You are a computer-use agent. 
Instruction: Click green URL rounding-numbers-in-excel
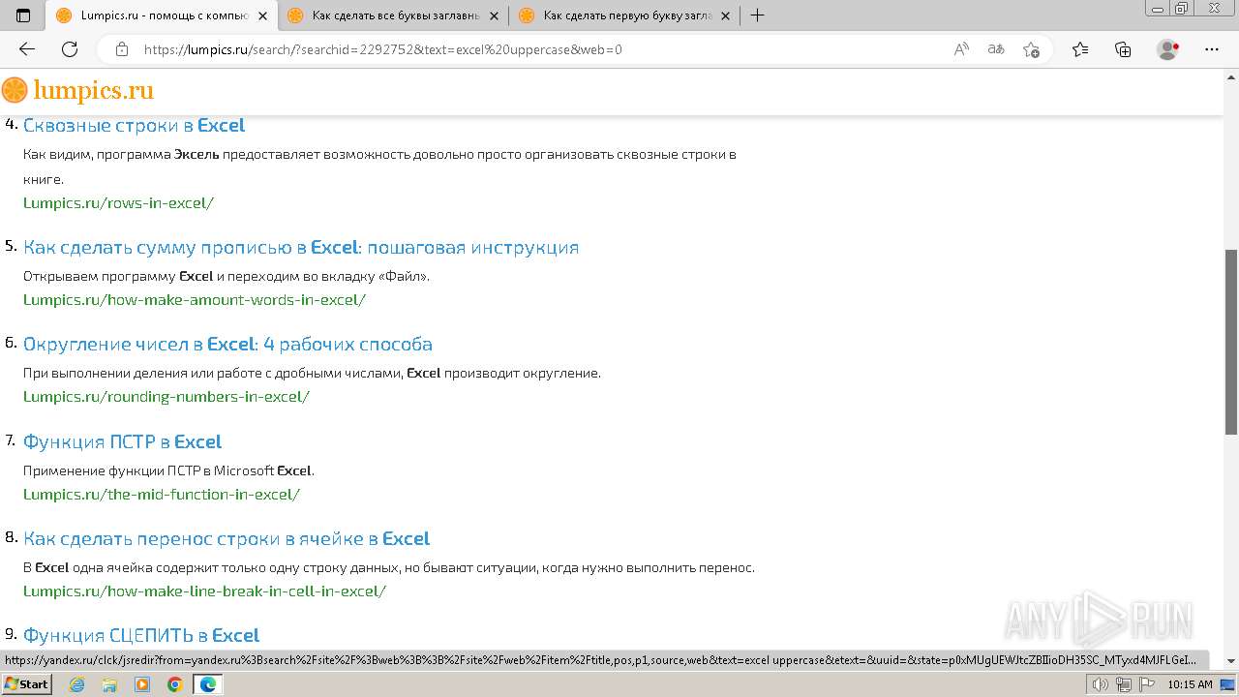click(x=166, y=397)
